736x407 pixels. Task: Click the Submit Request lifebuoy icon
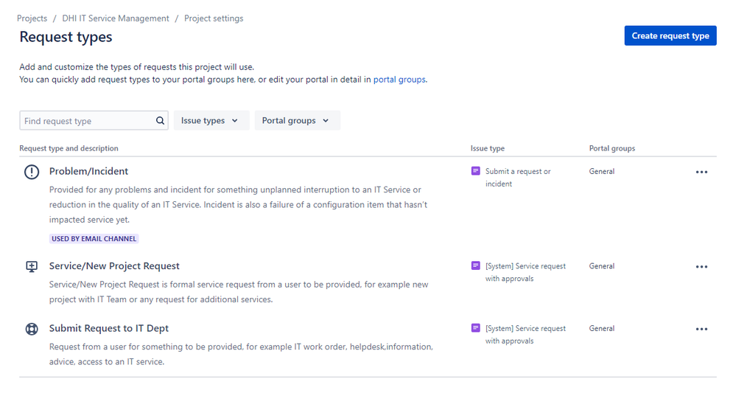(32, 330)
